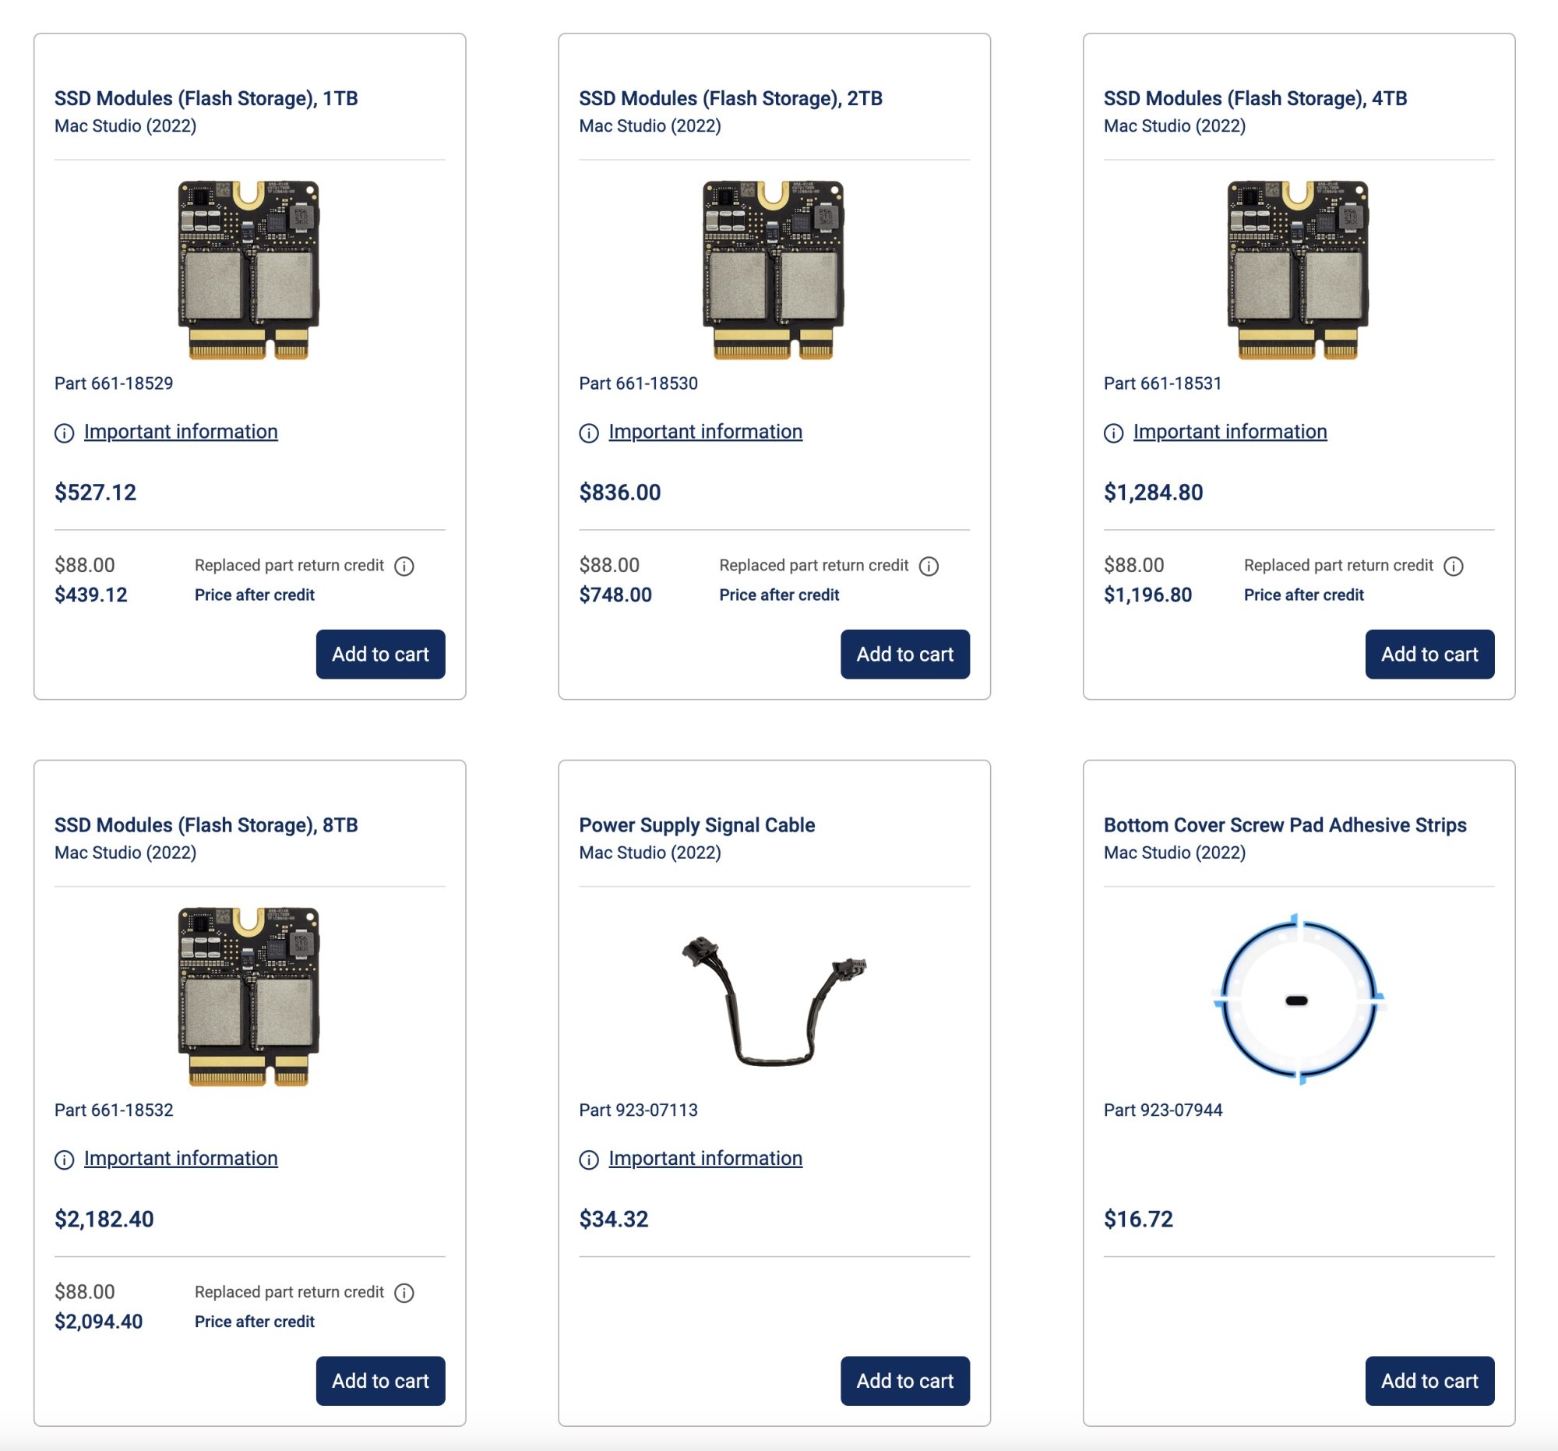Click info icon beside 8TB return credit
The image size is (1558, 1451).
coord(404,1293)
